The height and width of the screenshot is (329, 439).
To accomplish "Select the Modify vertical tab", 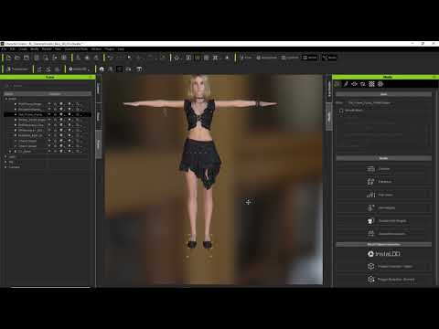I will pyautogui.click(x=329, y=117).
